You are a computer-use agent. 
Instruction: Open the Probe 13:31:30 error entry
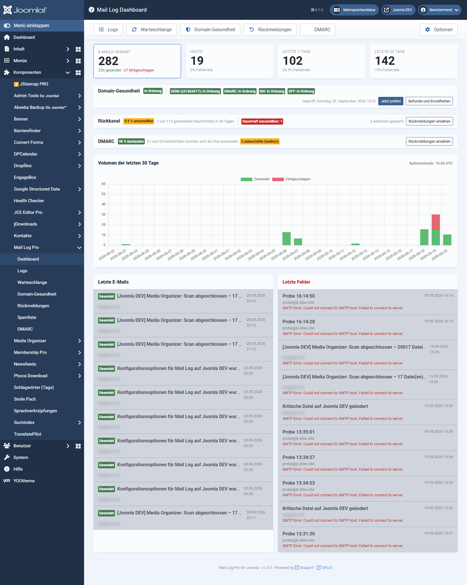[x=368, y=539]
